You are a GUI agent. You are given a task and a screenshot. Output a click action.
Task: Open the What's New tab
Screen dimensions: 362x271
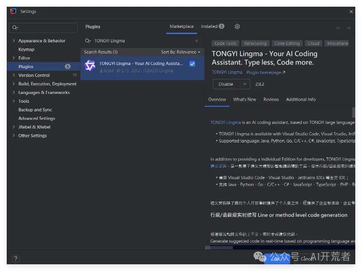coord(244,100)
